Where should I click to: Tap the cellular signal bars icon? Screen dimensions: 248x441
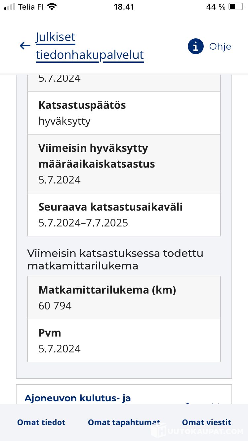[x=10, y=7]
